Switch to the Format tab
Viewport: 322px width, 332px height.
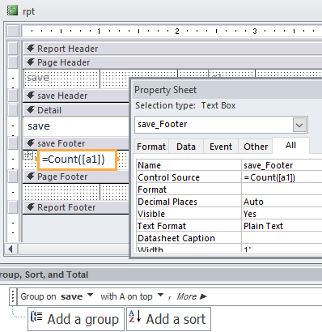point(151,147)
